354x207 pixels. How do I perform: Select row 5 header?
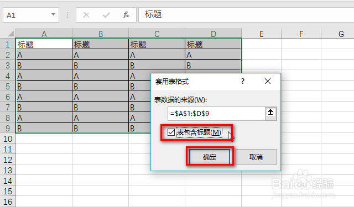8,86
